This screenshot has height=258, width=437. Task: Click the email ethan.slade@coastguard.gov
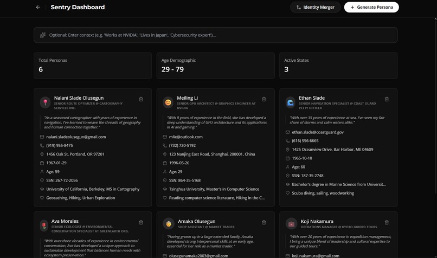pos(318,132)
